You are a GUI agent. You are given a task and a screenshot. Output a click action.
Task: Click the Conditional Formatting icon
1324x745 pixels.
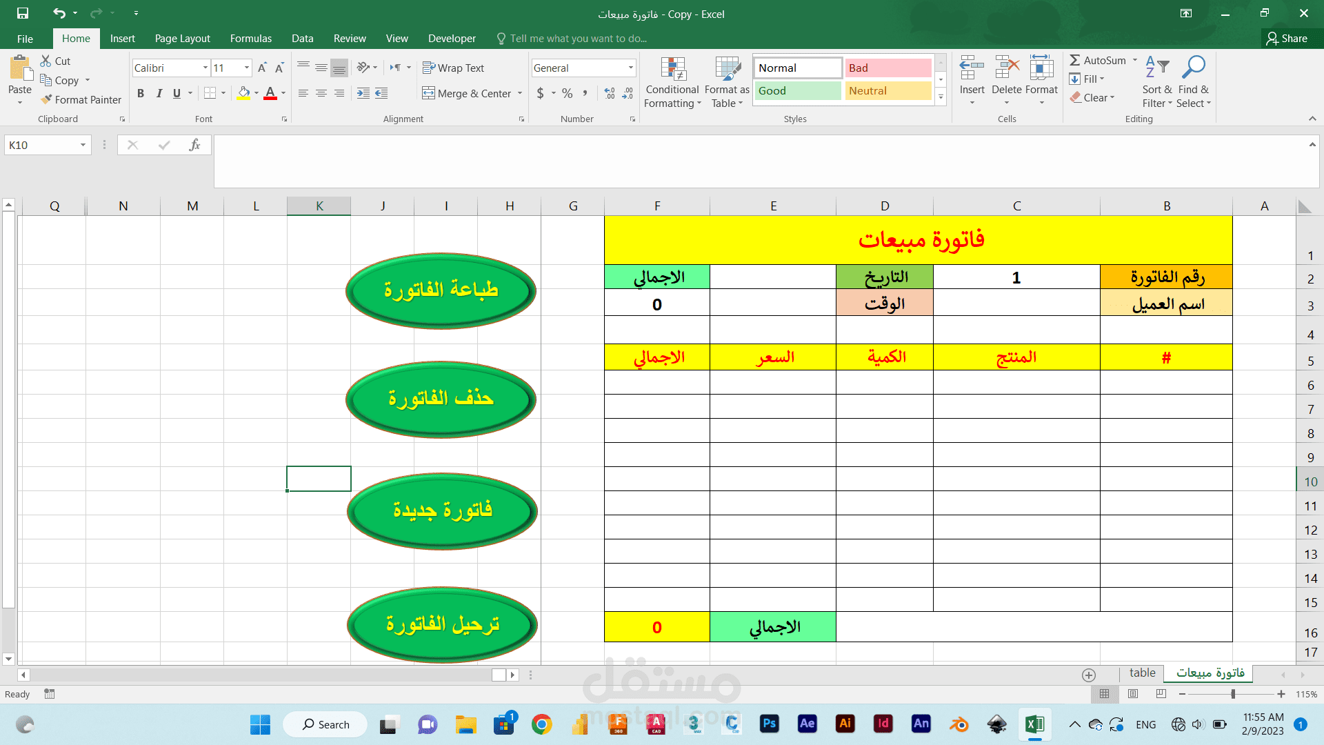pos(672,69)
